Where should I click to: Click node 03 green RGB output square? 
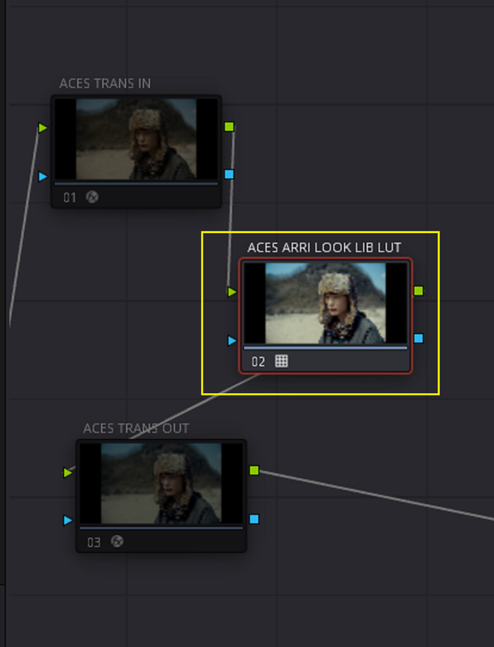254,471
